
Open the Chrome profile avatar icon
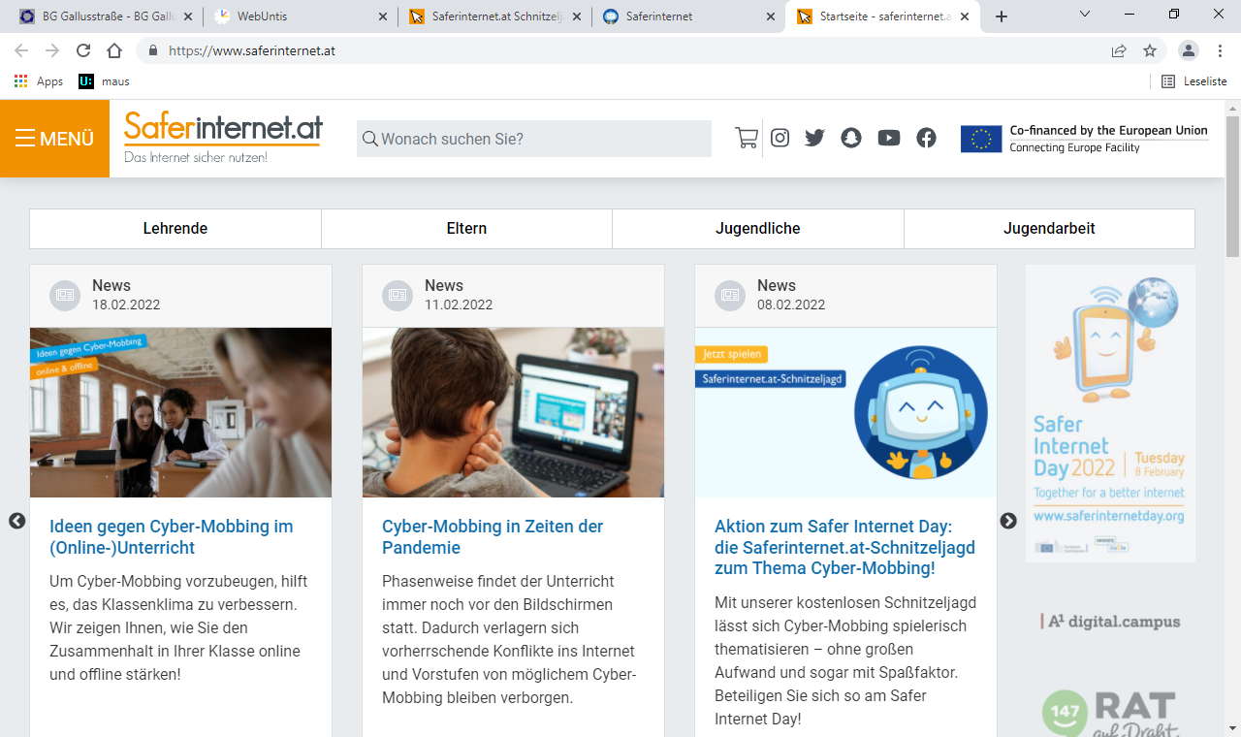(1188, 50)
